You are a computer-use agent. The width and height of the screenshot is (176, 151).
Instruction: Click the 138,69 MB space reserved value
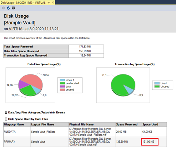[x=122, y=142]
